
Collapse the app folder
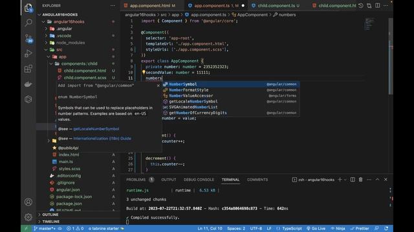pyautogui.click(x=62, y=57)
